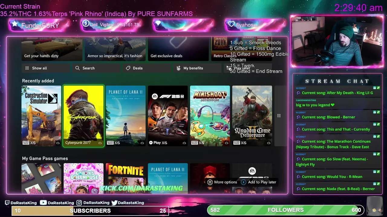Click the My benefits medal icon
Screen dimensions: 387x217
tap(178, 68)
